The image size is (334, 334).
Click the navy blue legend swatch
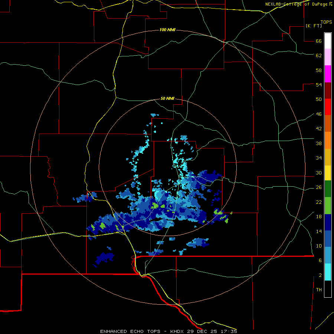(x=328, y=222)
